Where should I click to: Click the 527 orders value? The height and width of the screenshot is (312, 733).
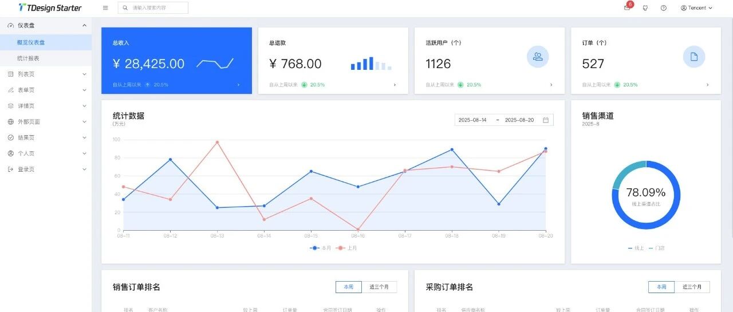point(593,64)
